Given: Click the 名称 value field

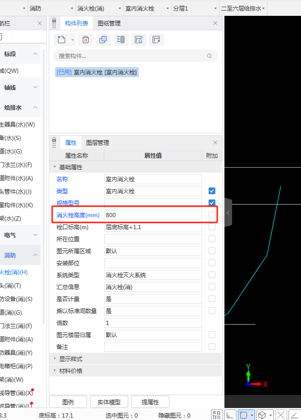Looking at the screenshot, I should [153, 179].
